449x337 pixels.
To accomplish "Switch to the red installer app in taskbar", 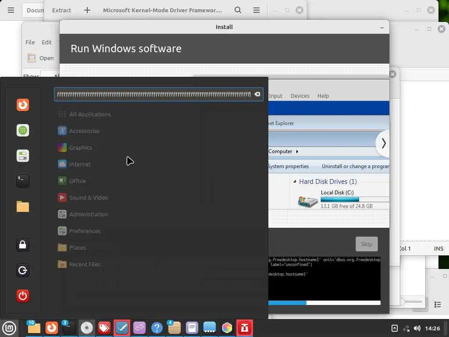I will click(245, 328).
